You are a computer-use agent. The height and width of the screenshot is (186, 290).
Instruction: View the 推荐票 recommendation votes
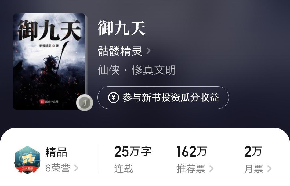[191, 169]
